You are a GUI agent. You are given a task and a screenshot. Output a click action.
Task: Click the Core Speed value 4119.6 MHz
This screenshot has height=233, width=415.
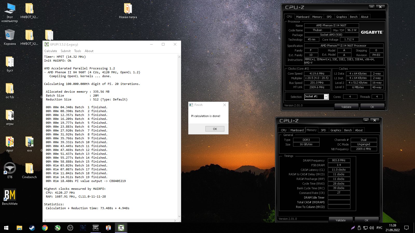pyautogui.click(x=317, y=74)
